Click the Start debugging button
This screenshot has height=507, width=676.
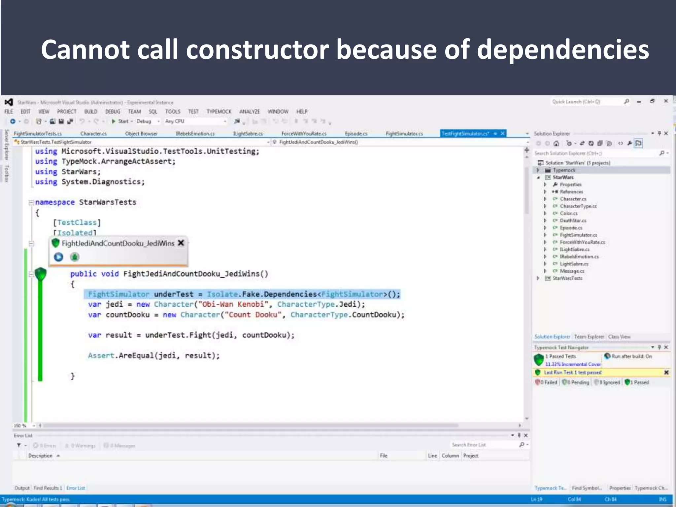click(120, 121)
